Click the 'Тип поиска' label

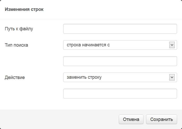click(x=16, y=45)
